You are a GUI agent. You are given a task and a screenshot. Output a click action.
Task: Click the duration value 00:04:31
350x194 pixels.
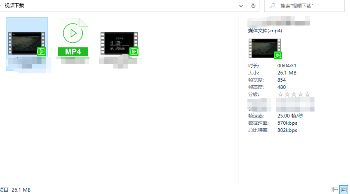click(x=287, y=66)
